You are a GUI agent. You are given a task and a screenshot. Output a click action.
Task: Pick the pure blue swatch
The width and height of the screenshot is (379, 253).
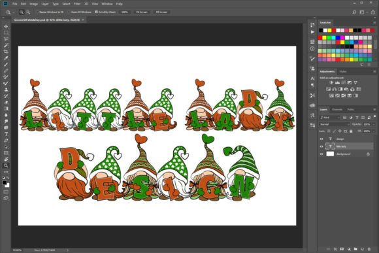tap(338, 38)
